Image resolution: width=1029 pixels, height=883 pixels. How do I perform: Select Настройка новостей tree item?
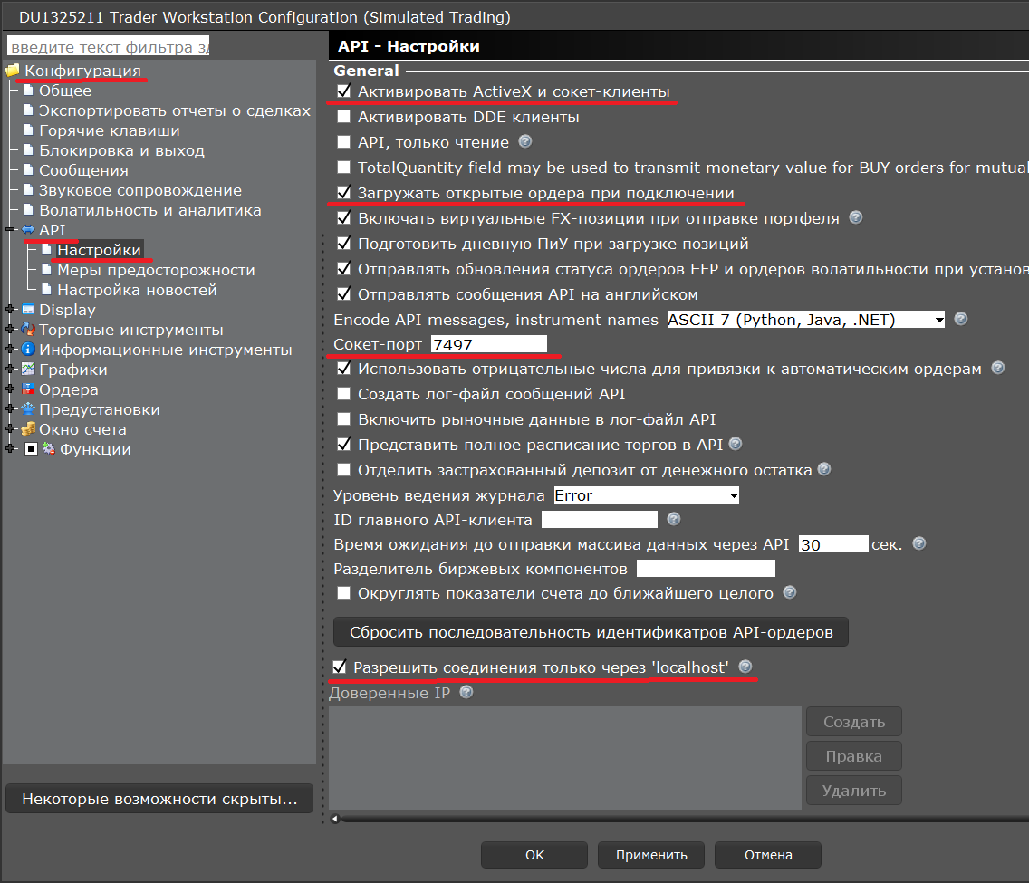[x=137, y=289]
